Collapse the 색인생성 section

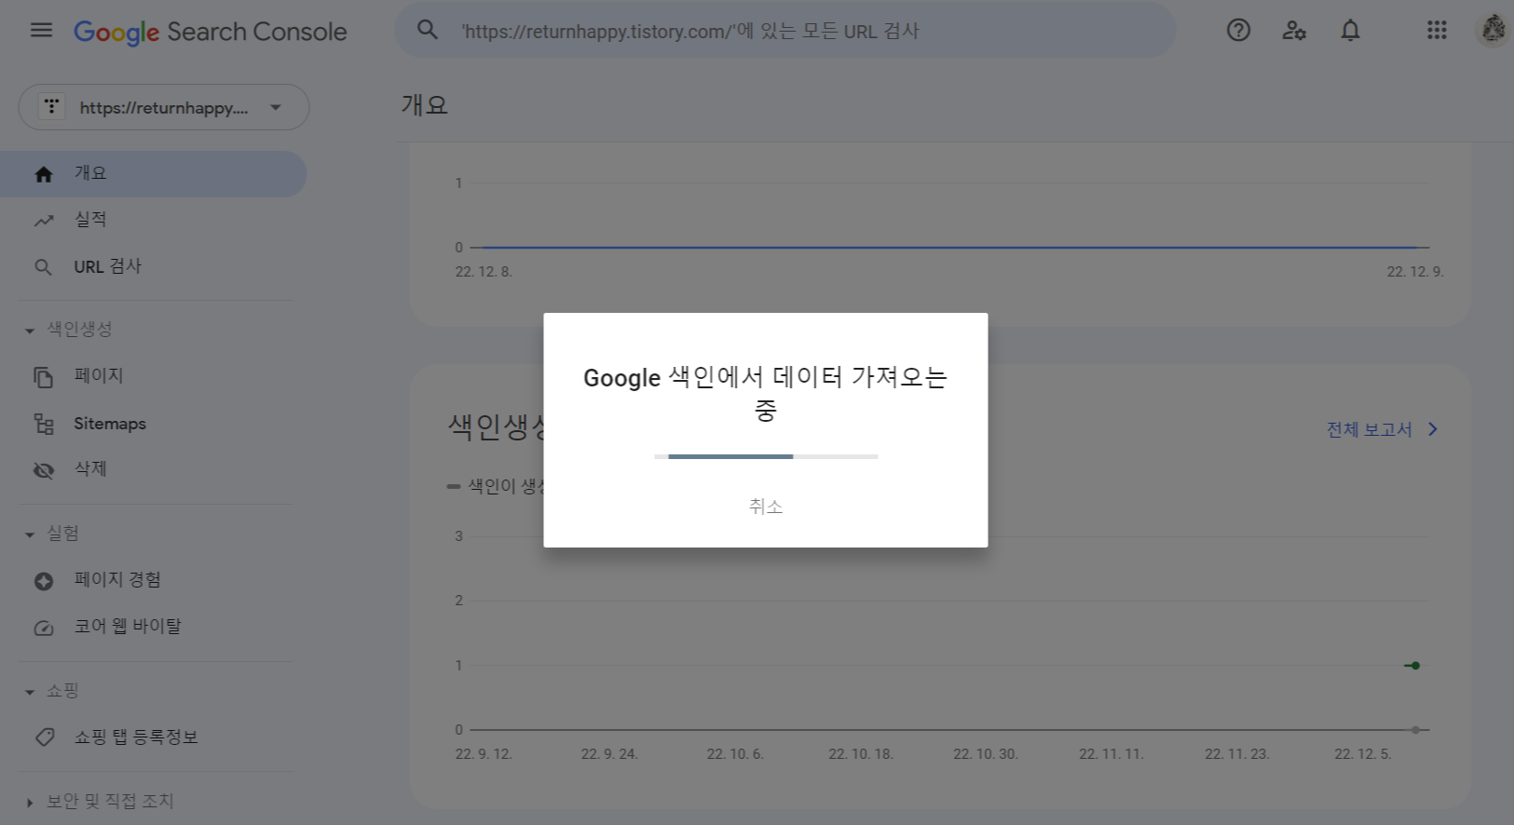(30, 331)
